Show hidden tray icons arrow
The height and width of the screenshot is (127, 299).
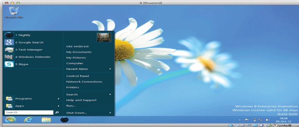pos(240,120)
